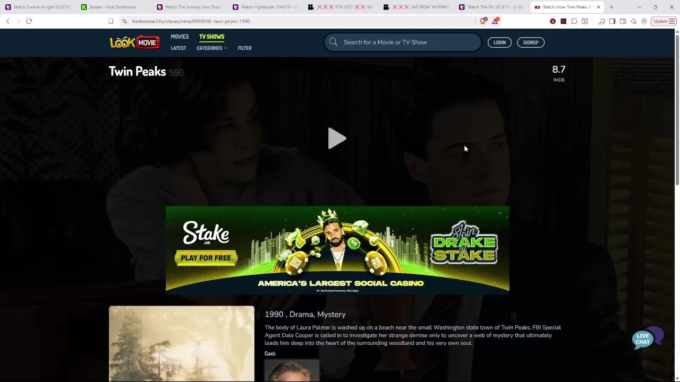The height and width of the screenshot is (382, 680).
Task: Click the browser forward arrow
Action: pyautogui.click(x=18, y=21)
